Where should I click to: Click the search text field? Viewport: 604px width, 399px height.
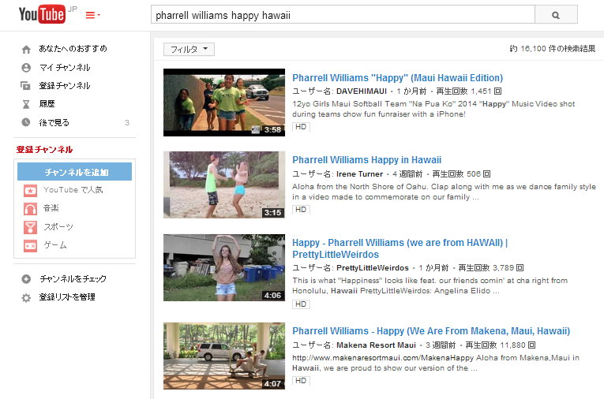(x=342, y=15)
